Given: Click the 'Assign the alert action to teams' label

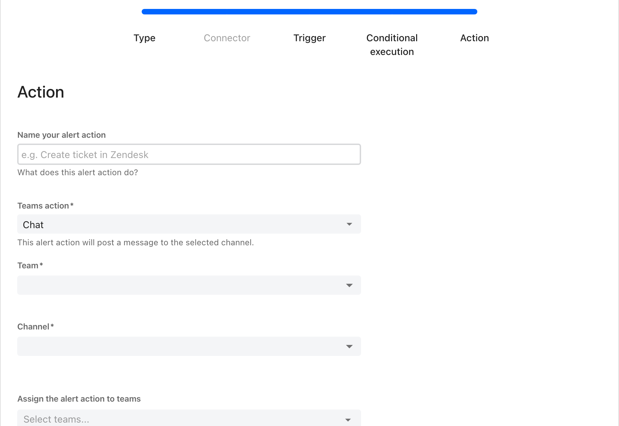Looking at the screenshot, I should 79,399.
